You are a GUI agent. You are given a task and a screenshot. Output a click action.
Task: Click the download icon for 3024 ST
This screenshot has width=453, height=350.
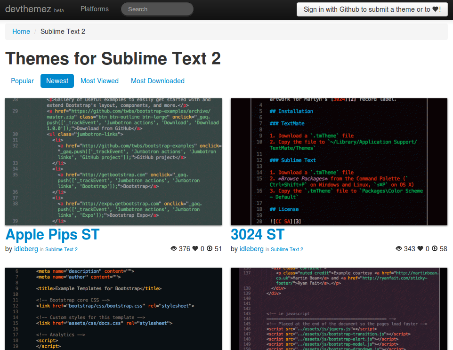(435, 248)
